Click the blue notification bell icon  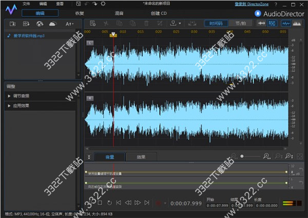tap(258, 13)
